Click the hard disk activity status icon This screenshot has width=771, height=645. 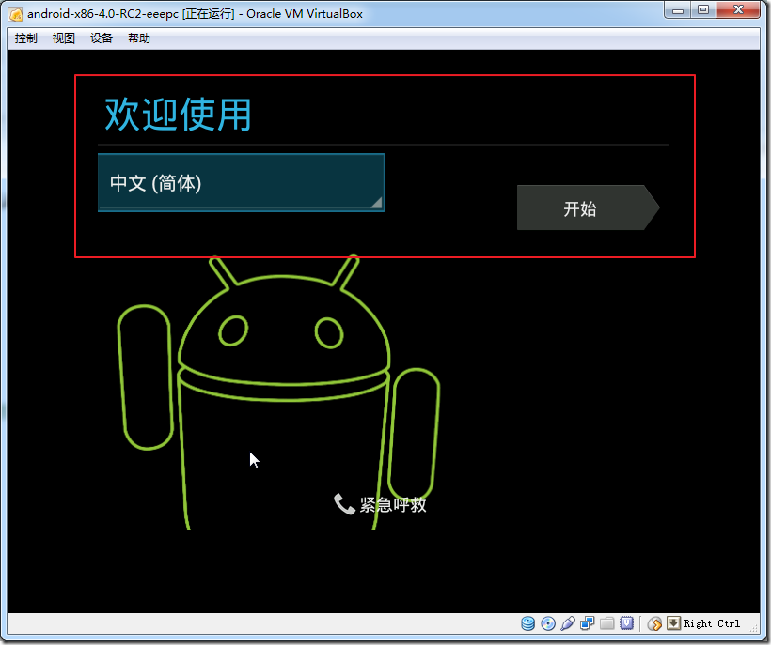[527, 623]
